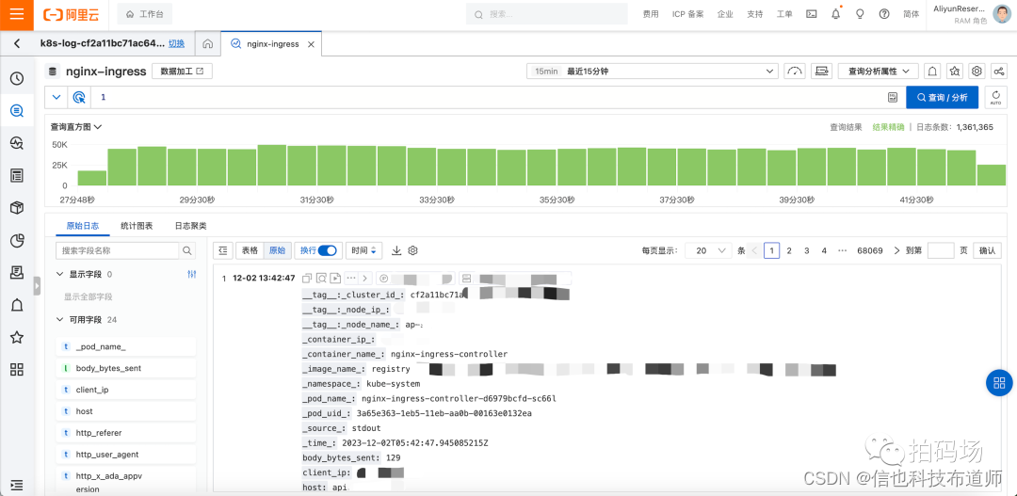1017x496 pixels.
Task: Collapse the 可用字段 section
Action: click(60, 320)
